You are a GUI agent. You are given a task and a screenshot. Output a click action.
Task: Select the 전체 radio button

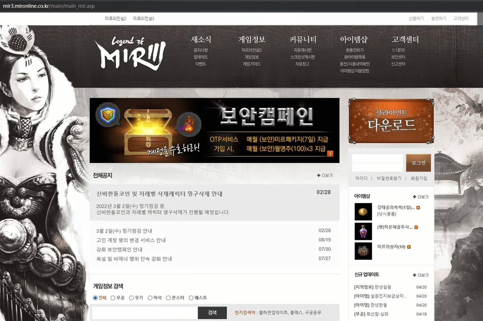[95, 298]
